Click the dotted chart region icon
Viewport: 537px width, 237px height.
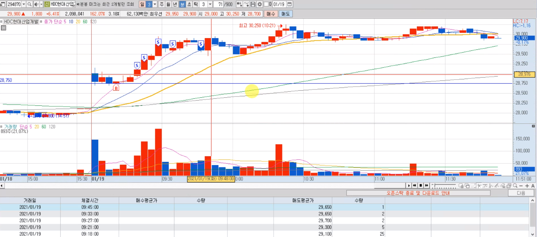click(x=473, y=186)
